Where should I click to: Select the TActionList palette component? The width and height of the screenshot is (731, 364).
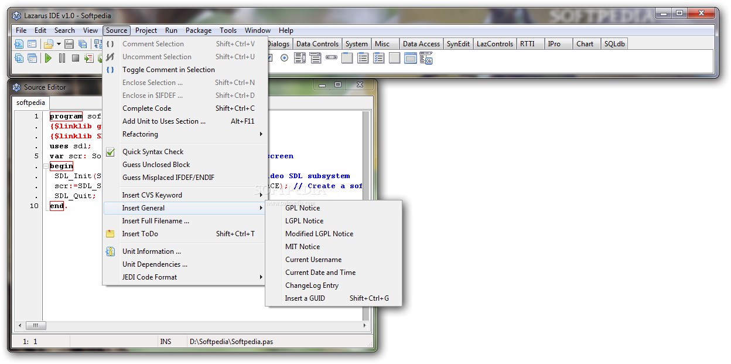(x=426, y=58)
